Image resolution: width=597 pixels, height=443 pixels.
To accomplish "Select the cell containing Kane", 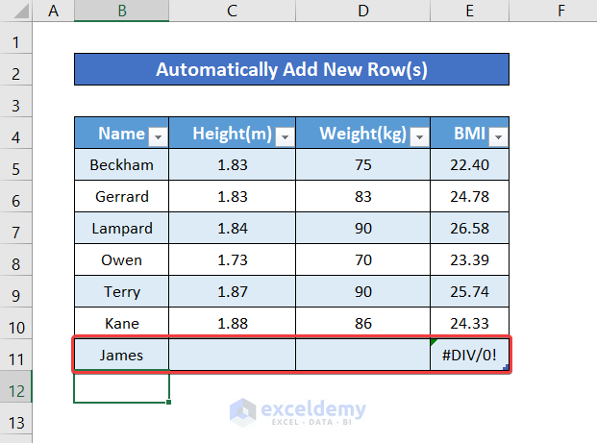I will point(121,323).
